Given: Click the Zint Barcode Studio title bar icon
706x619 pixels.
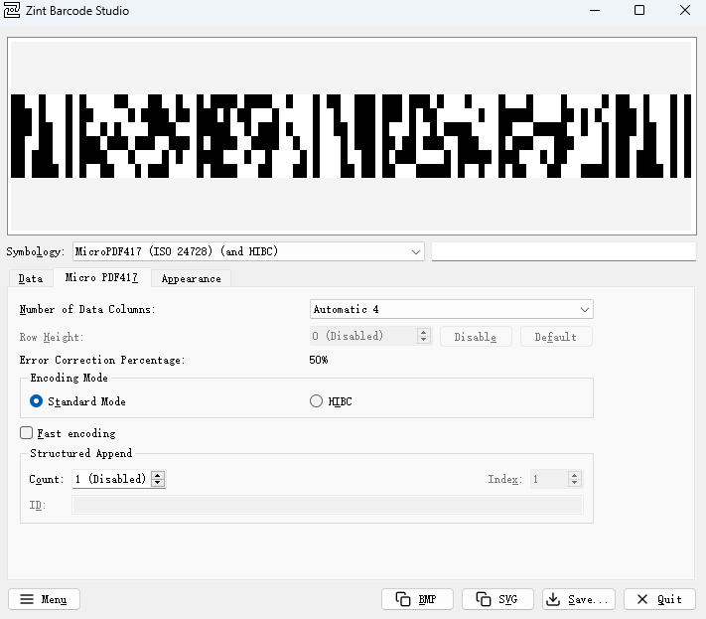Looking at the screenshot, I should (x=13, y=11).
